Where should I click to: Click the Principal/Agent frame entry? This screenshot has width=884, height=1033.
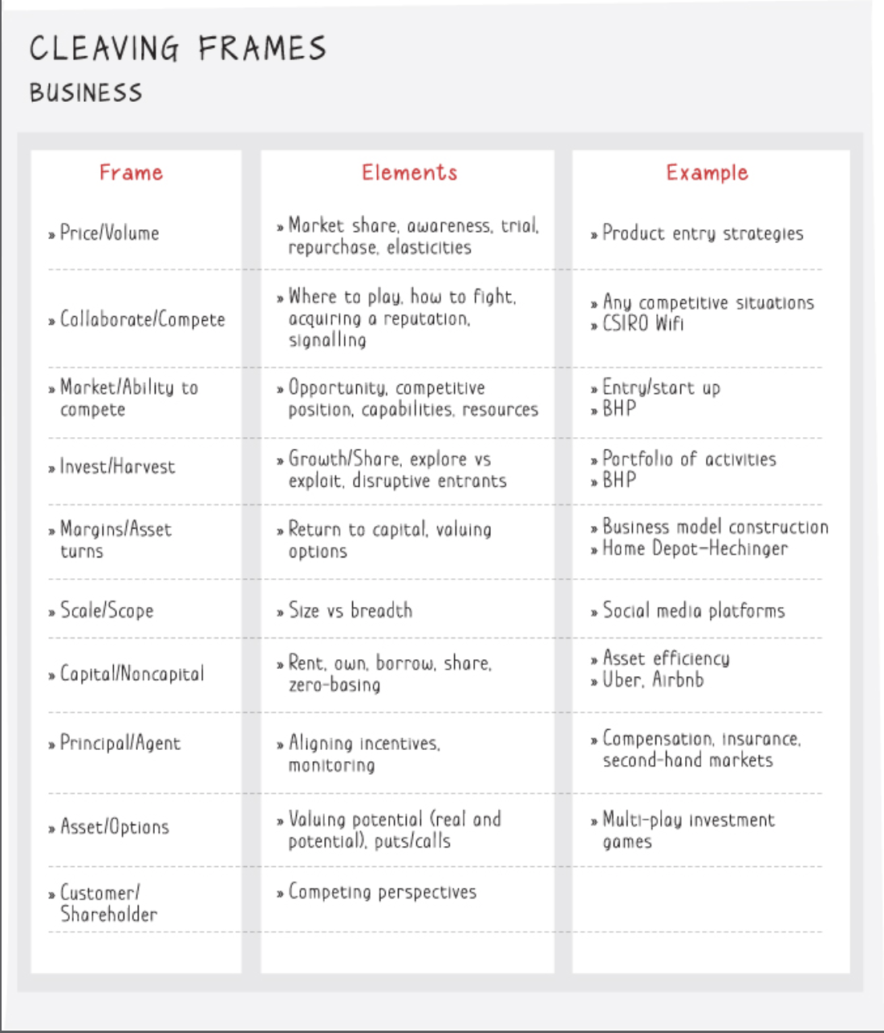[120, 743]
